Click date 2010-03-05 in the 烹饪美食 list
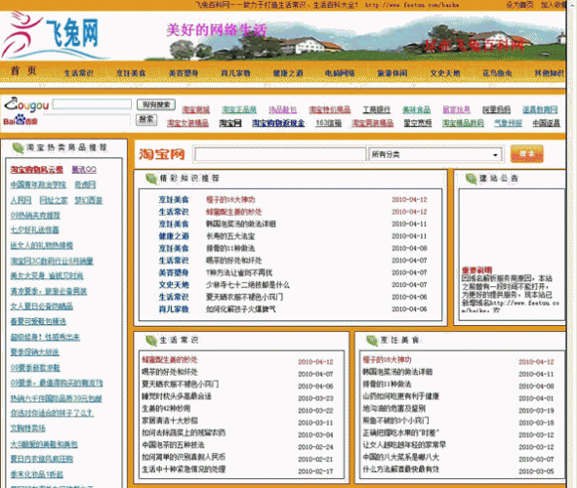The height and width of the screenshot is (488, 577). [536, 471]
